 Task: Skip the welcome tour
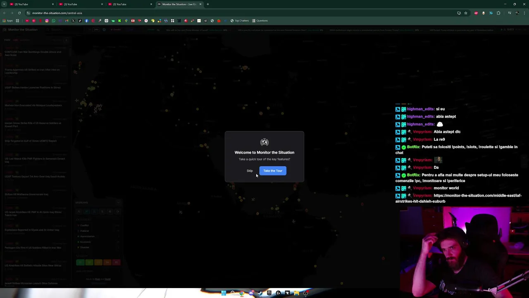coord(250,171)
